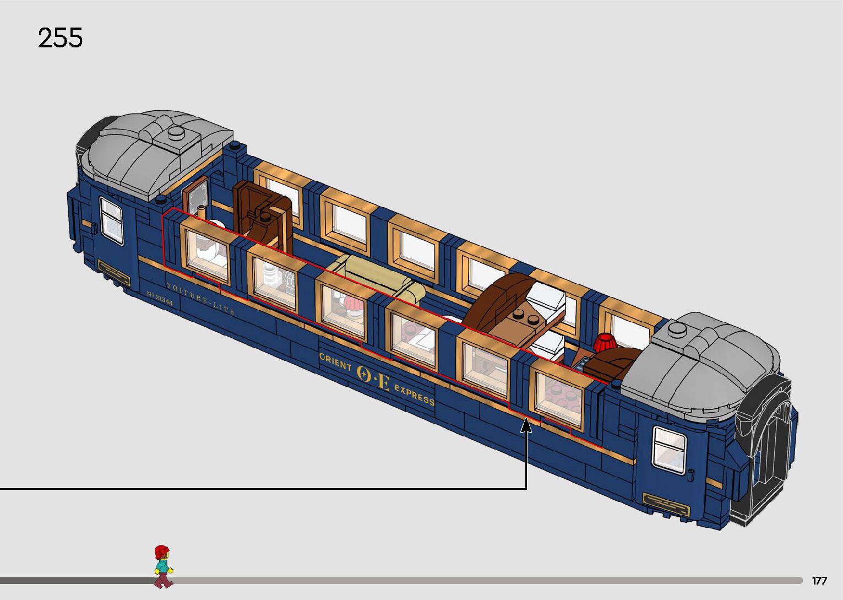Click the round stud on the left gray roof
The width and height of the screenshot is (843, 600).
coord(177,132)
